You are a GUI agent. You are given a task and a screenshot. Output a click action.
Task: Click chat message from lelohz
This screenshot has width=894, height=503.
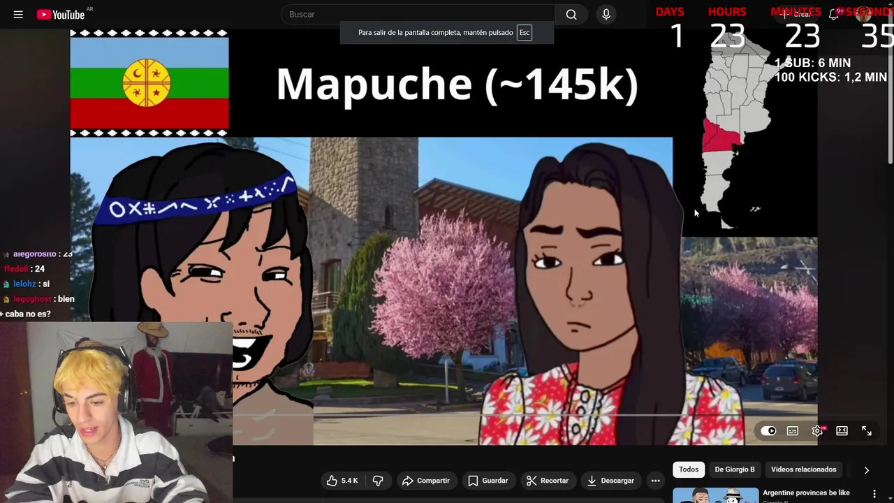pos(27,284)
